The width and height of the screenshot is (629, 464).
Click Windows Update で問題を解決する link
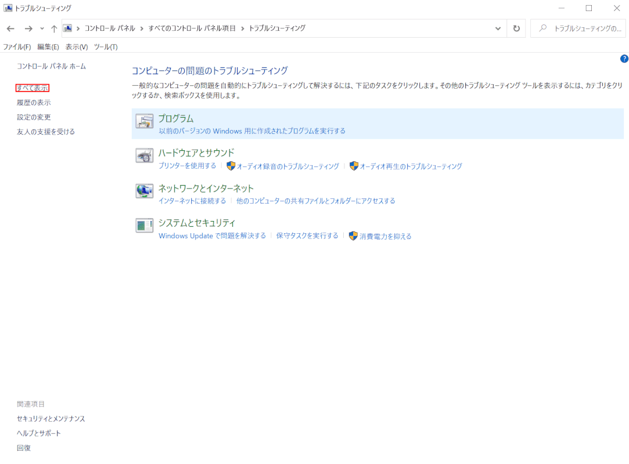(212, 235)
